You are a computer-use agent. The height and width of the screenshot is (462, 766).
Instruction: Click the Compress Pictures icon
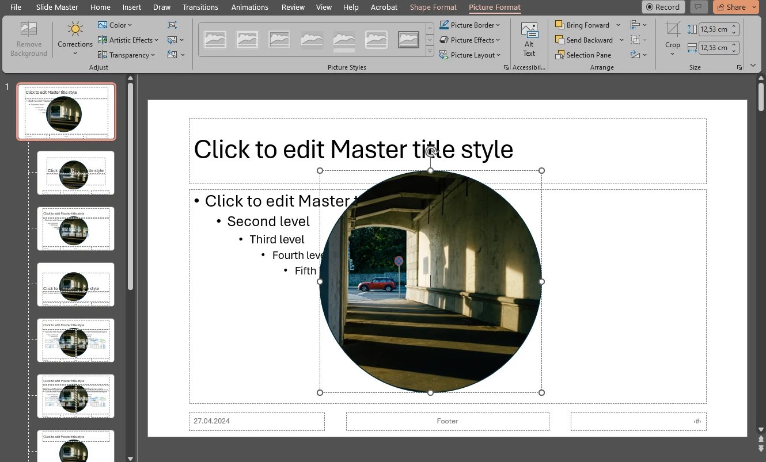pyautogui.click(x=171, y=25)
